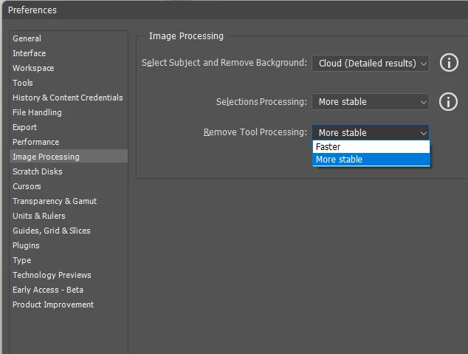Select the Tools category

(x=23, y=83)
